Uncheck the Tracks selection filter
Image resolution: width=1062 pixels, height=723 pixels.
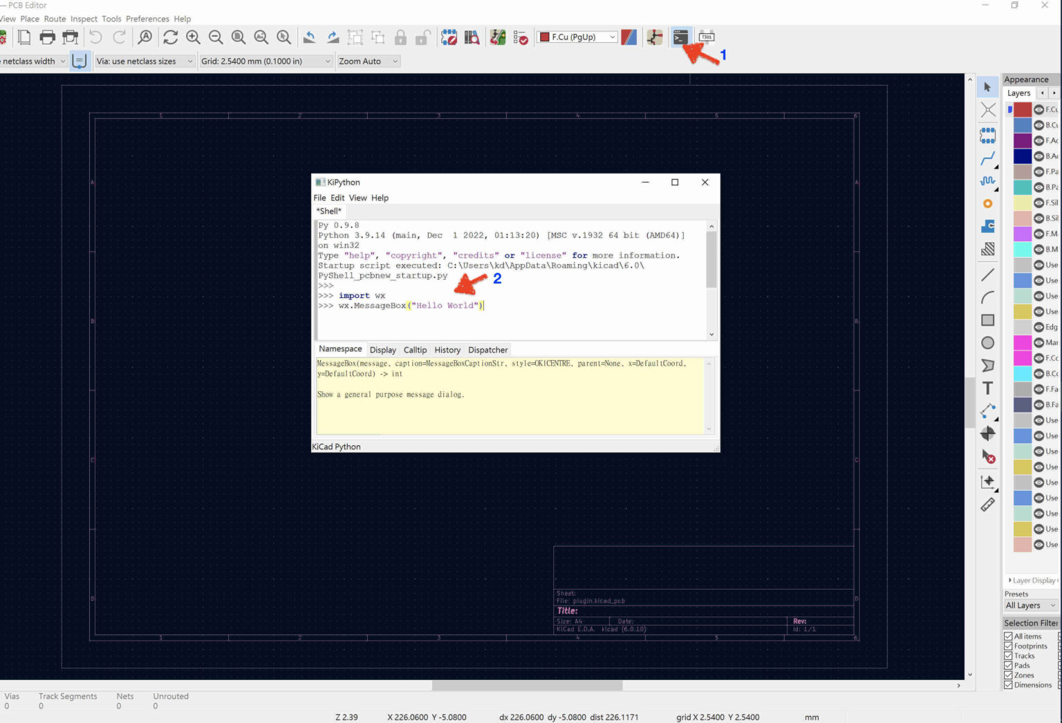point(1008,656)
